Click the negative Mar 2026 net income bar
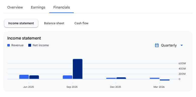 click(x=165, y=80)
